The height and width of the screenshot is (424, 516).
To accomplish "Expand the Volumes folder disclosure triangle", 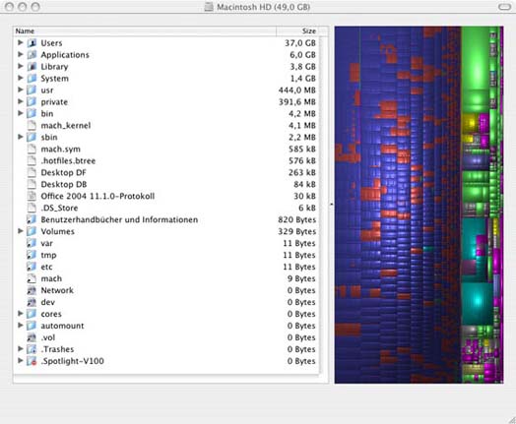I will click(x=20, y=231).
